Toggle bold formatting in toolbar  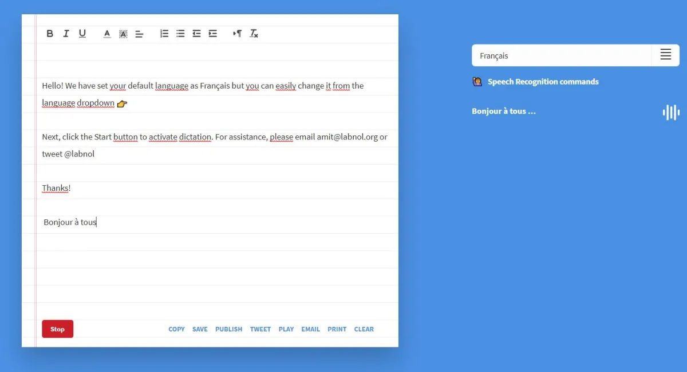[x=50, y=34]
